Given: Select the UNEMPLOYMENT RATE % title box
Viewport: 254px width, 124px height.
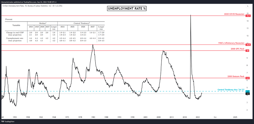Looking at the screenshot, I should pos(127,9).
